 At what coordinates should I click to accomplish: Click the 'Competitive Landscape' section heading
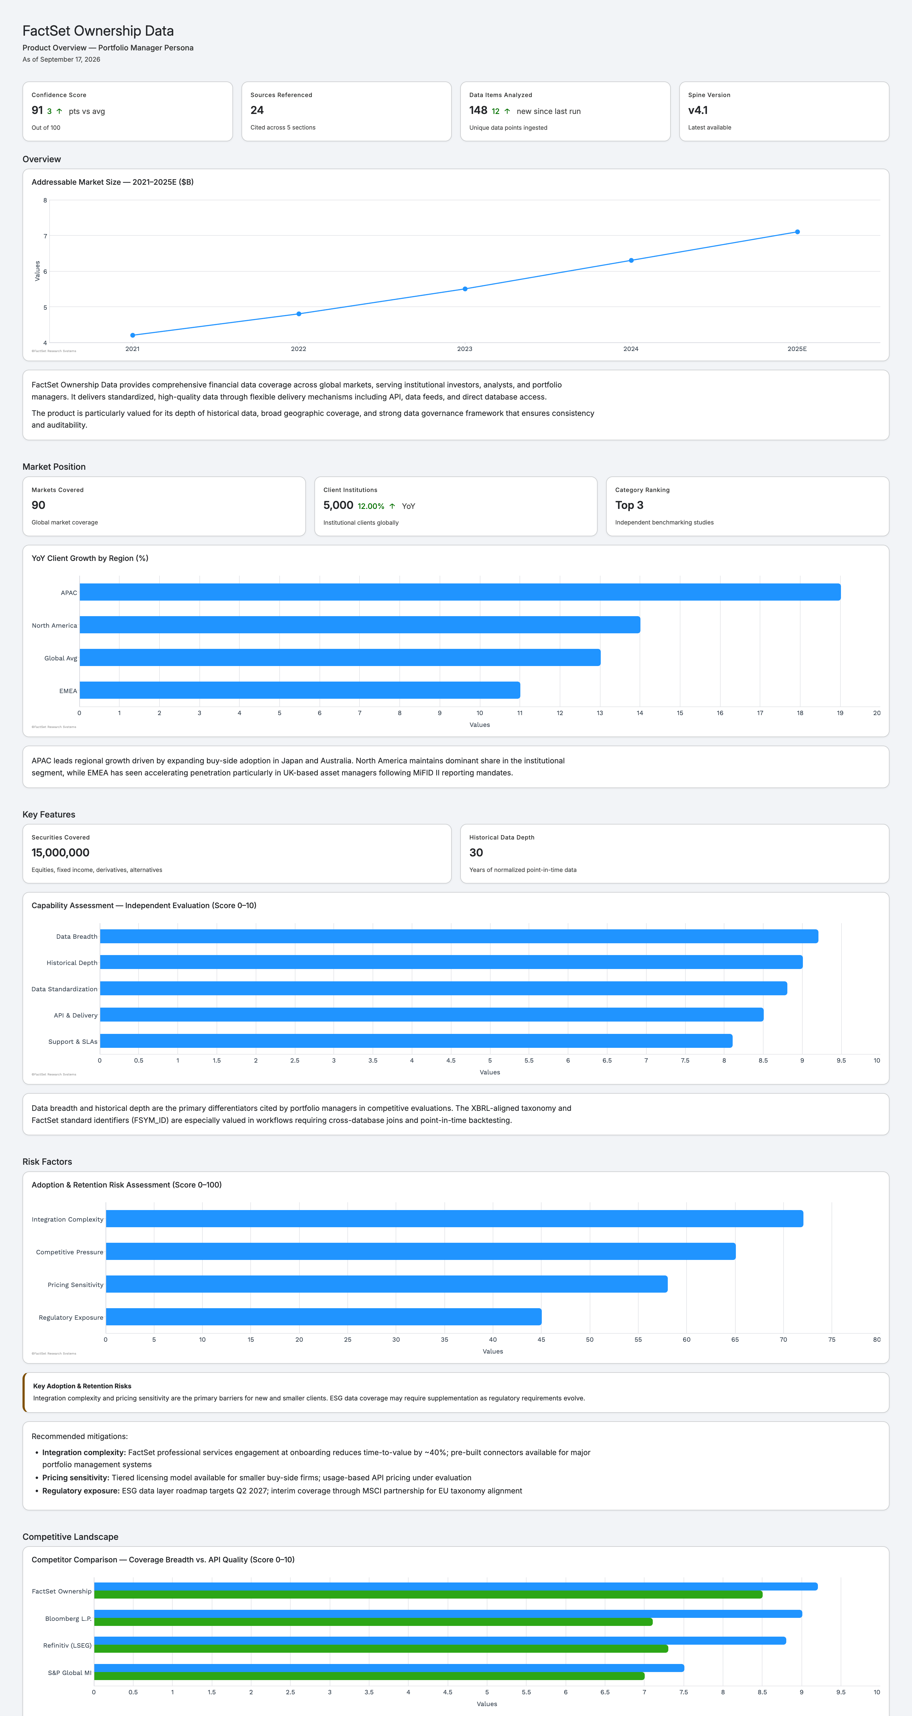tap(71, 1537)
